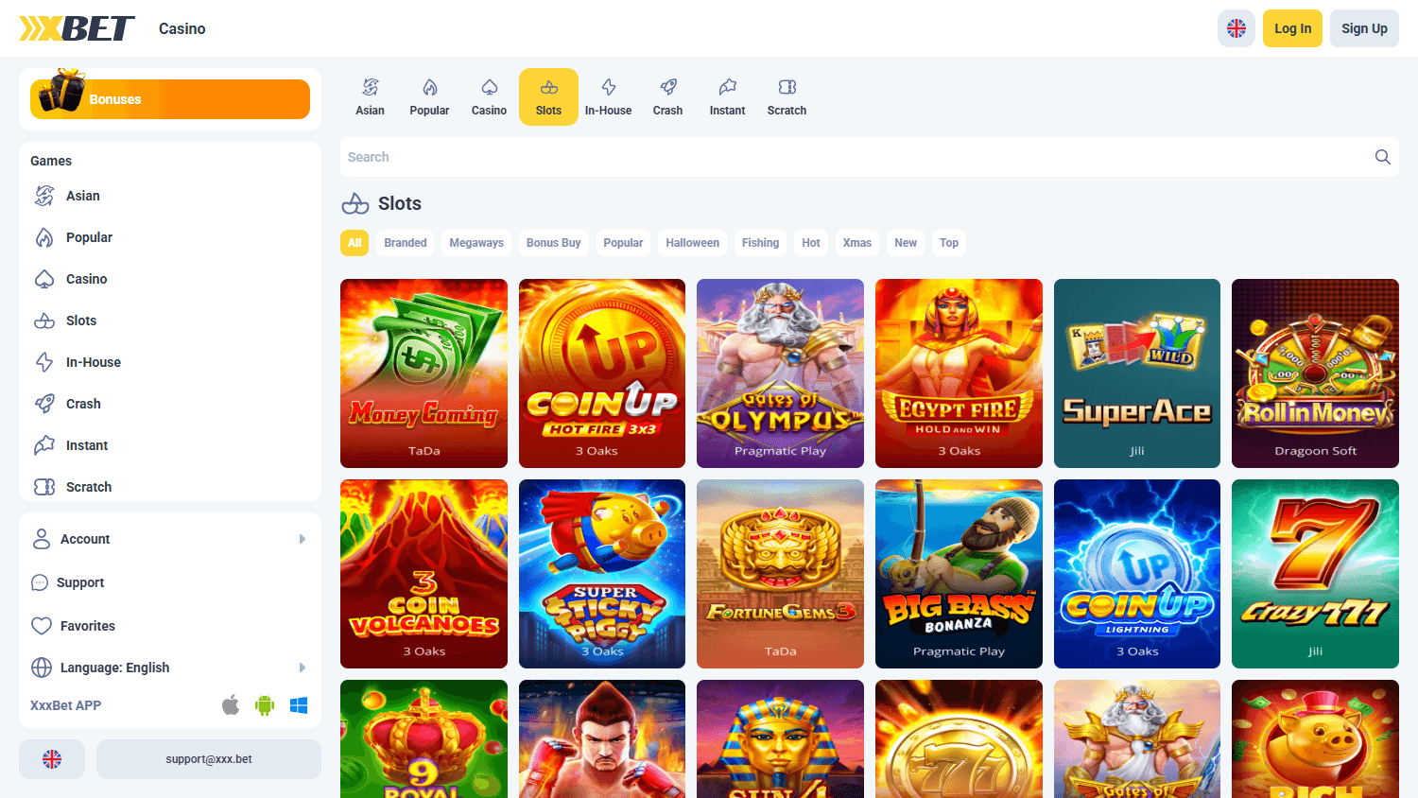This screenshot has width=1418, height=798.
Task: Open the Asian category in top bar
Action: [370, 96]
